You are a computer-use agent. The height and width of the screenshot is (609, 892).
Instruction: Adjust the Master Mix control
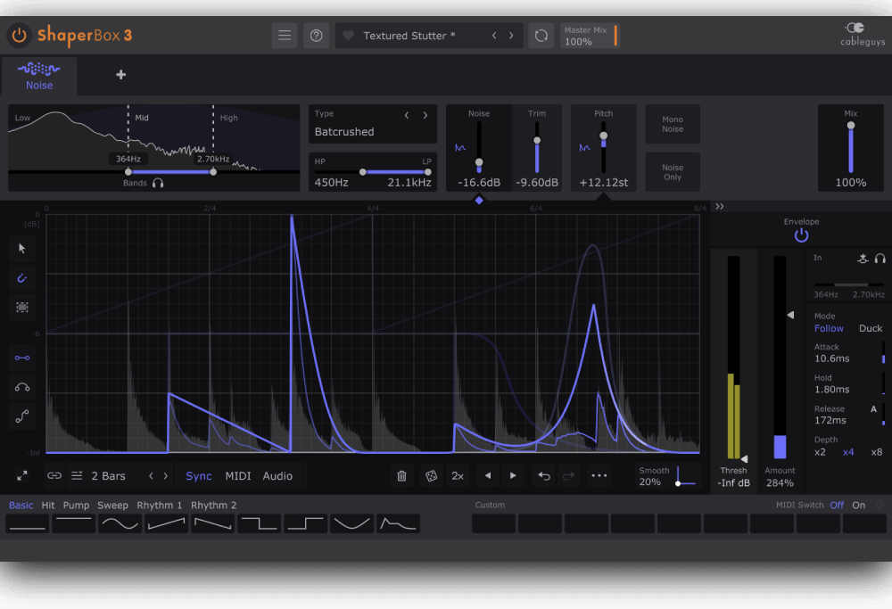590,36
